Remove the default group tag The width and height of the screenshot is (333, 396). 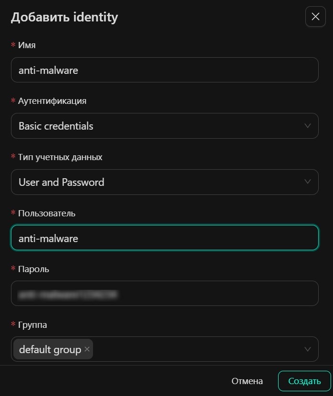[87, 349]
